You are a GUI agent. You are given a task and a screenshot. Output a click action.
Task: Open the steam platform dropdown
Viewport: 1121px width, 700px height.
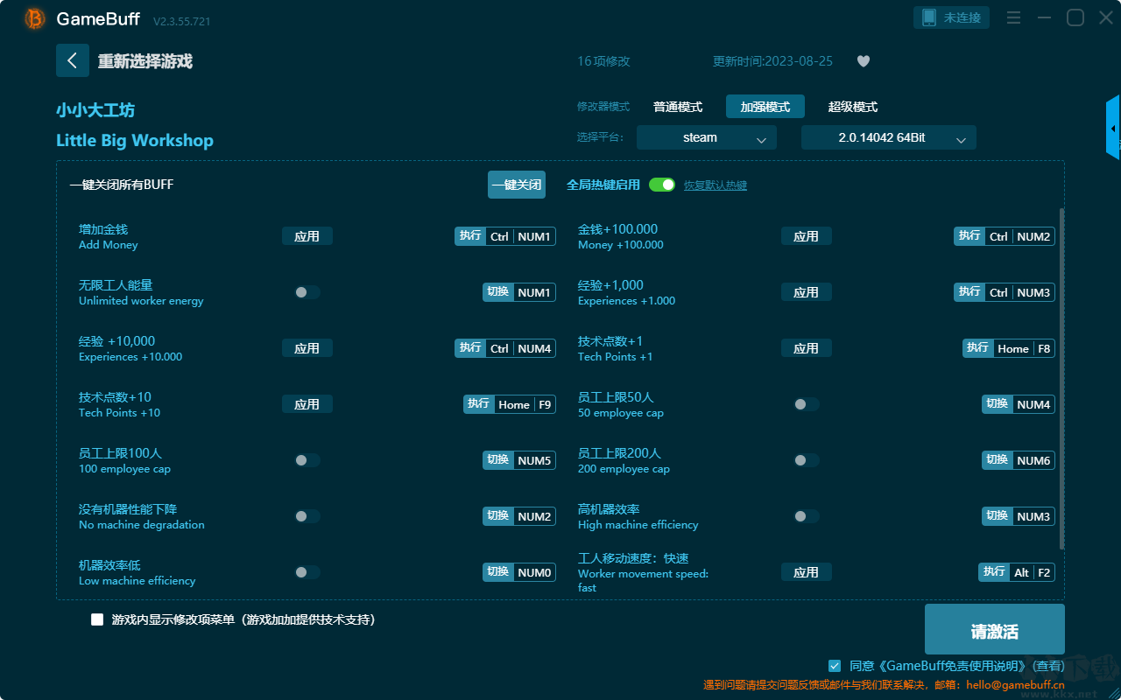coord(707,137)
